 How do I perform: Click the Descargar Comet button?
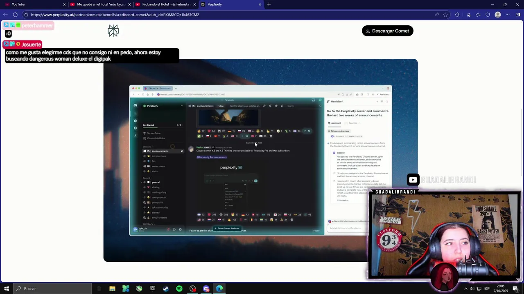click(x=388, y=31)
